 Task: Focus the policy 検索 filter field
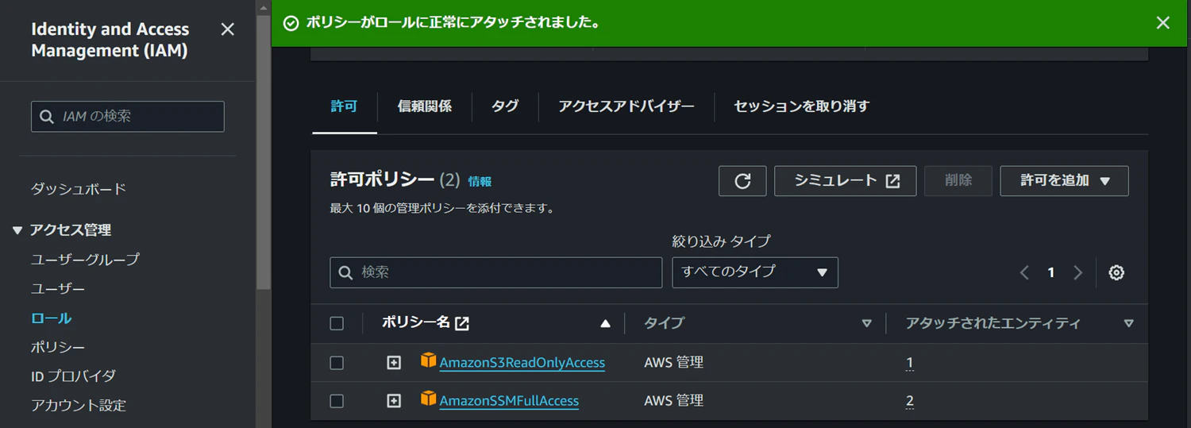point(496,272)
